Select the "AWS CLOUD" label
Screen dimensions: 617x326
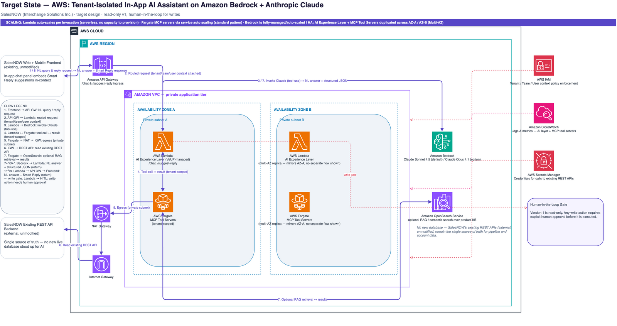[92, 31]
